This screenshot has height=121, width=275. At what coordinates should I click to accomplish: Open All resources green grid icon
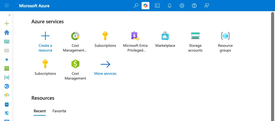[x=7, y=68]
